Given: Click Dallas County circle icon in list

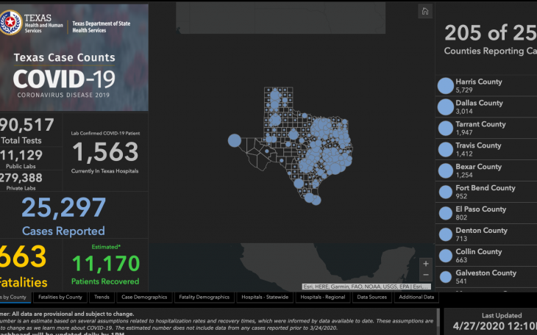Looking at the screenshot, I should (x=445, y=107).
